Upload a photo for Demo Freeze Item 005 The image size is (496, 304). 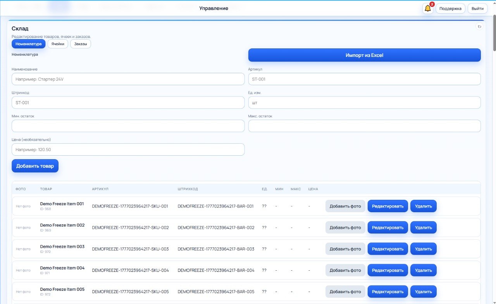345,292
